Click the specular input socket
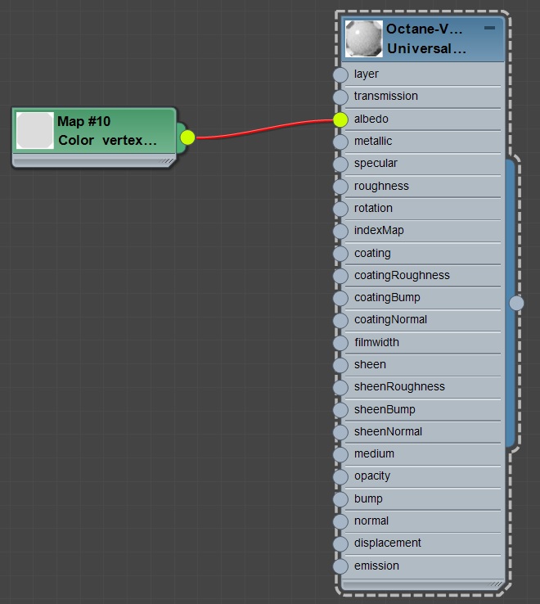The width and height of the screenshot is (540, 604). click(x=340, y=165)
